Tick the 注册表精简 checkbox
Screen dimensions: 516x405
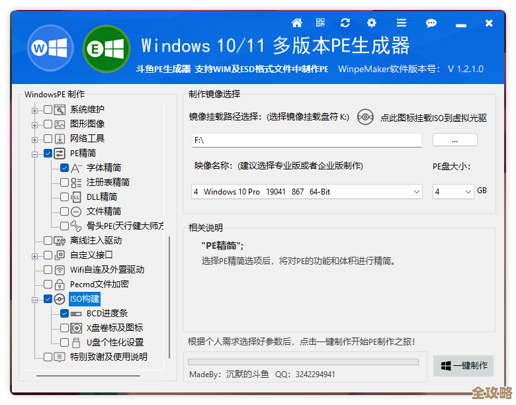coord(65,183)
